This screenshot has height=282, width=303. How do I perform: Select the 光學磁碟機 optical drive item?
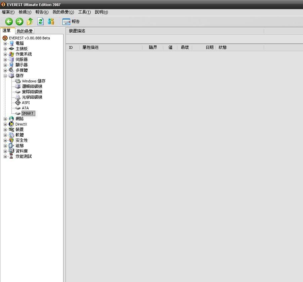tap(32, 97)
